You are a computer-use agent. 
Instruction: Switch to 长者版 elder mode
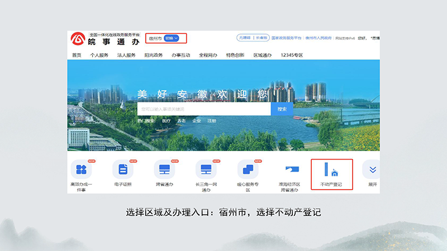[261, 38]
